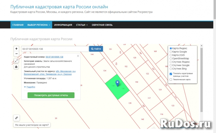Click parcel 122 on the map
216x133 pixels.
point(147,74)
